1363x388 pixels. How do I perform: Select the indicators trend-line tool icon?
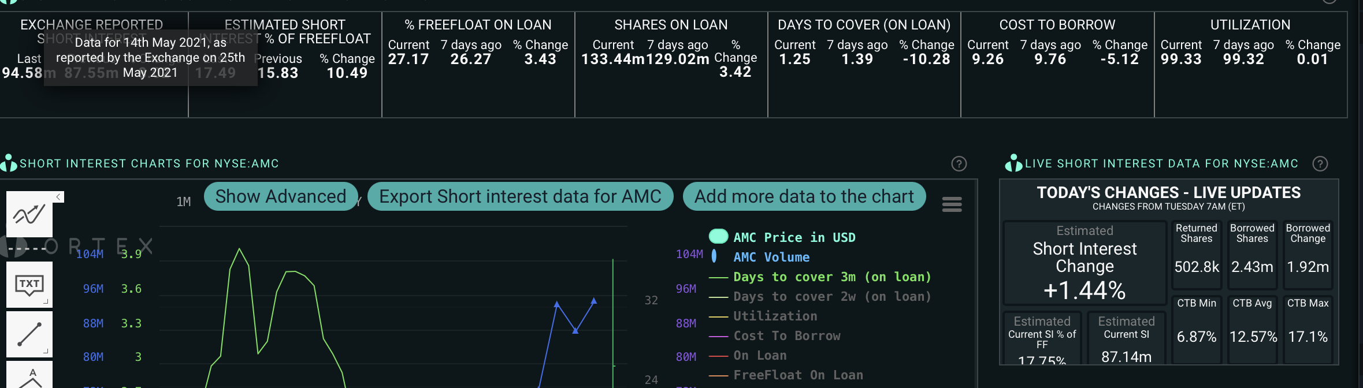coord(29,215)
